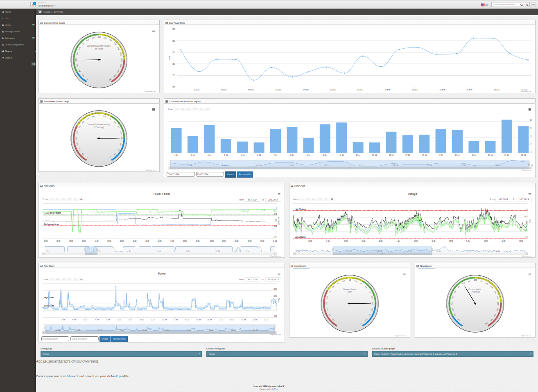Open Info in the sidebar
538x392 pixels.
coord(6,18)
